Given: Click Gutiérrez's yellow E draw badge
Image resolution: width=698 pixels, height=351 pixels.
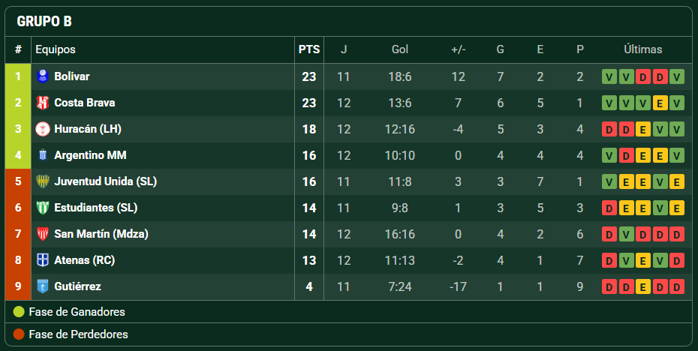Looking at the screenshot, I should (x=642, y=287).
